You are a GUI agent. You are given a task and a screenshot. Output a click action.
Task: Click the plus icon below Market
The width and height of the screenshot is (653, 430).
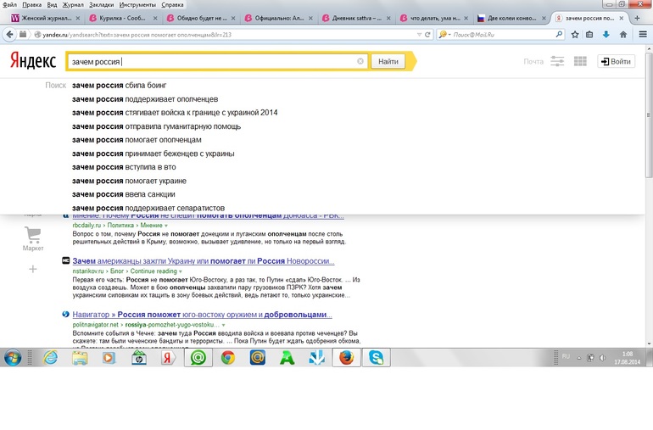coord(33,269)
